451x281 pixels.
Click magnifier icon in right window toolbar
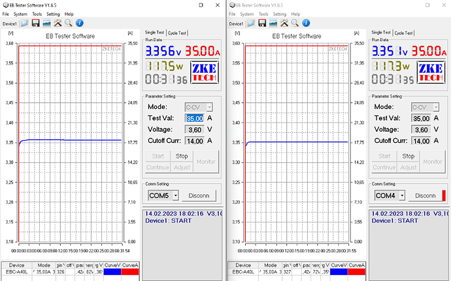tap(295, 23)
